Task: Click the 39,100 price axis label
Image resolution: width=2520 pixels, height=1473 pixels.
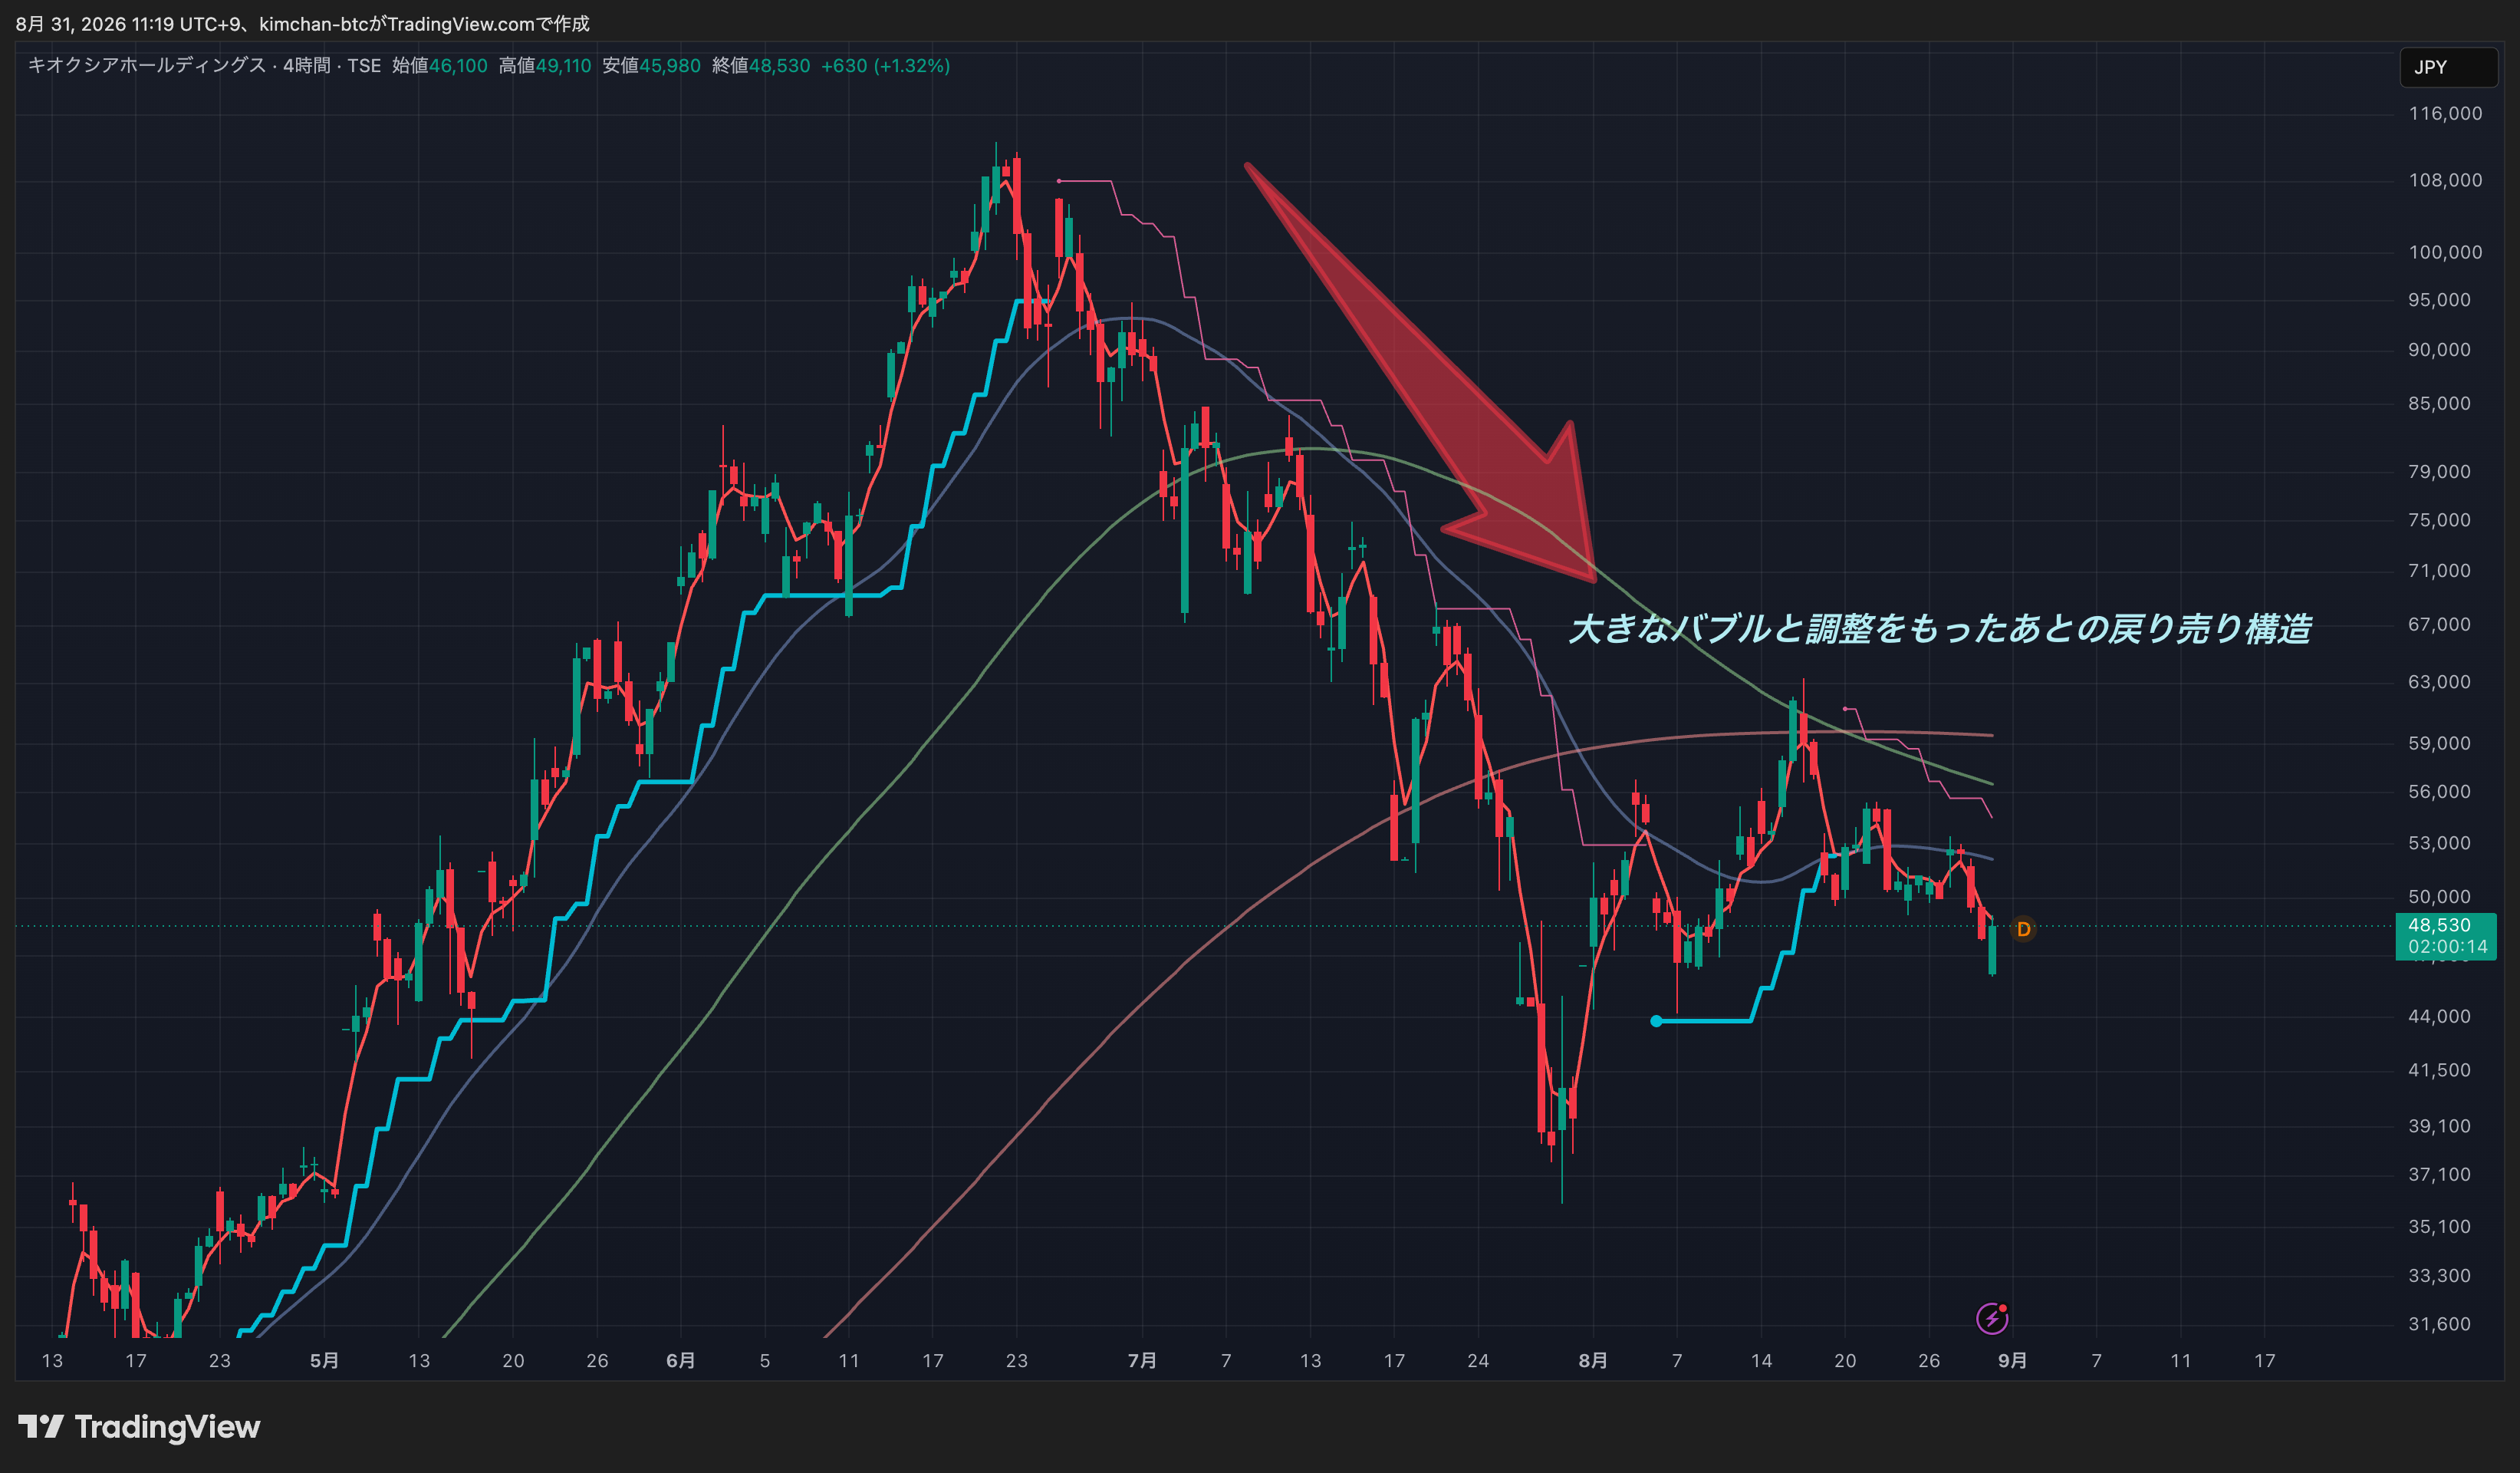Action: (x=2439, y=1127)
